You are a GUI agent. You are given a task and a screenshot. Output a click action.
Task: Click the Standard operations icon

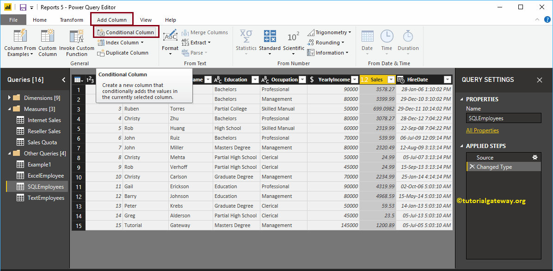[270, 37]
